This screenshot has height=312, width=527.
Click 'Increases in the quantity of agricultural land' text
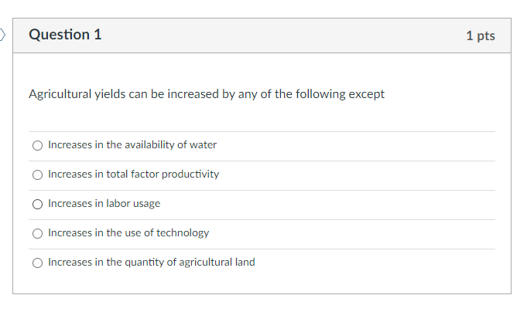pyautogui.click(x=152, y=262)
